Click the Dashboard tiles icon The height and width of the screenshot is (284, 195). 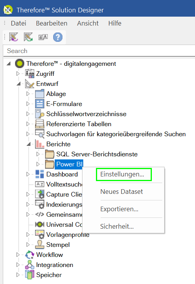40,174
